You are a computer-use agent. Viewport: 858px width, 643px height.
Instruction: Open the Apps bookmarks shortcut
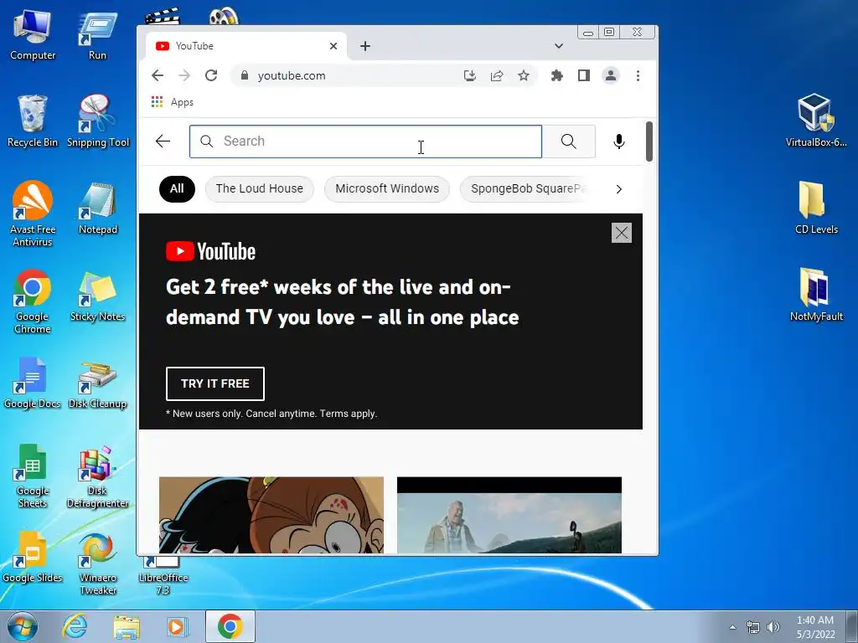[173, 102]
